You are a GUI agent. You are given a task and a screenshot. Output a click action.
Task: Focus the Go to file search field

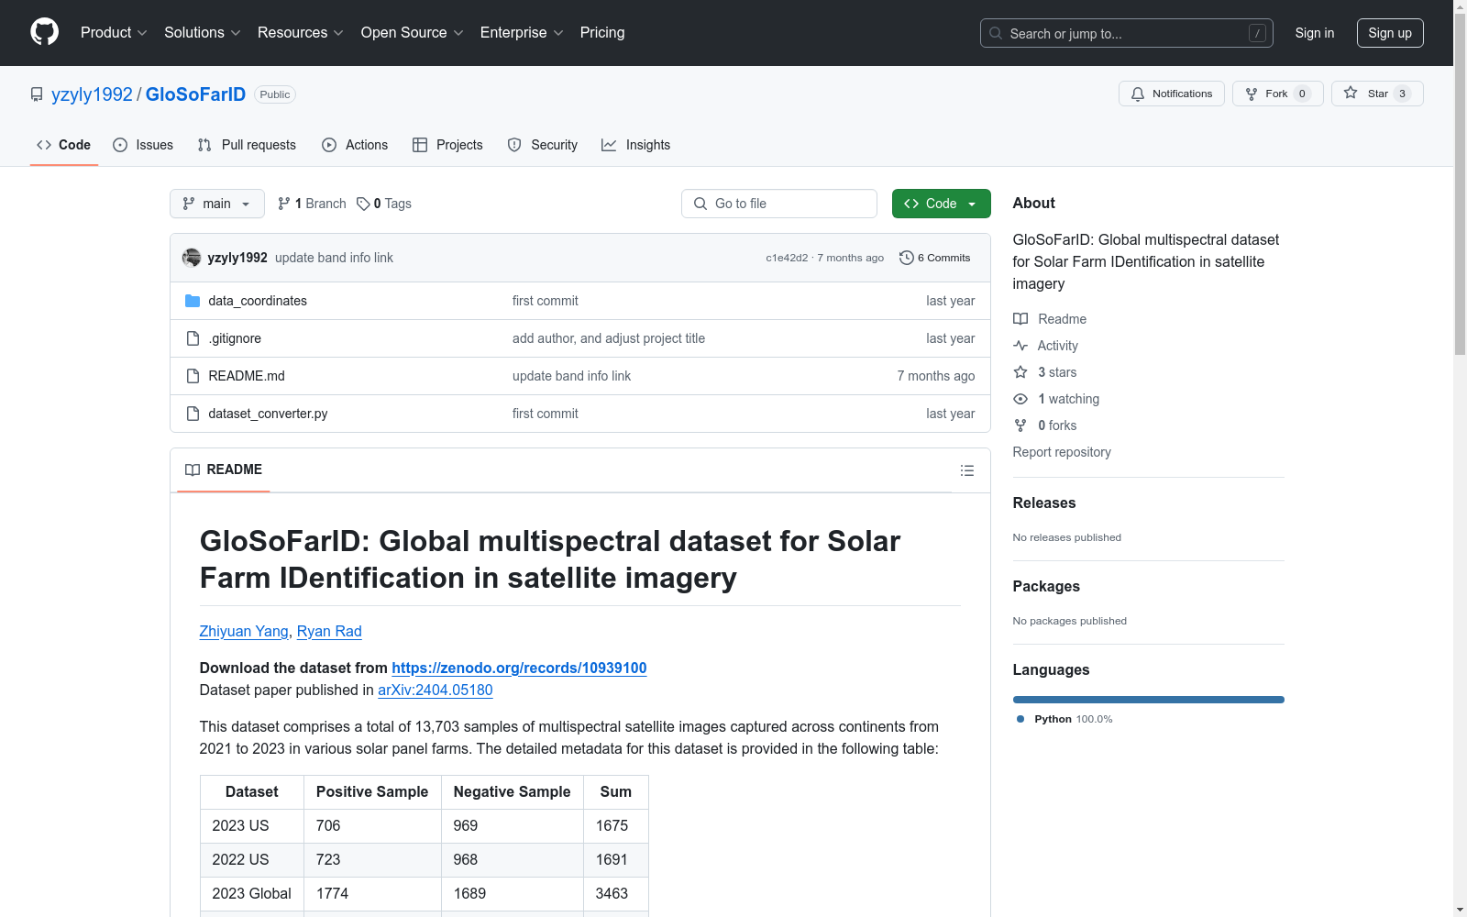(779, 204)
